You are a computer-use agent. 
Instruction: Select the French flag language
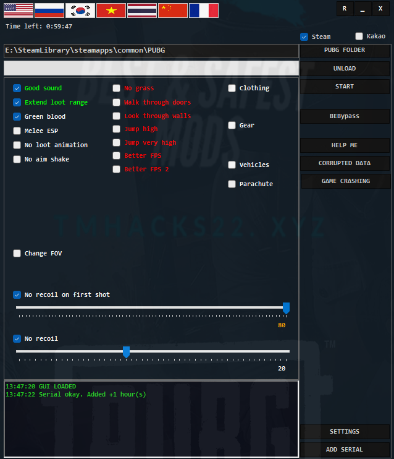point(204,11)
